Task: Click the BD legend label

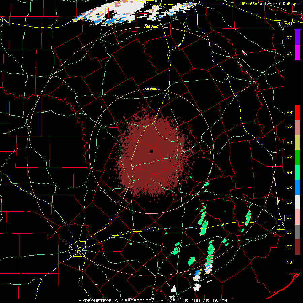Action: pyautogui.click(x=289, y=143)
